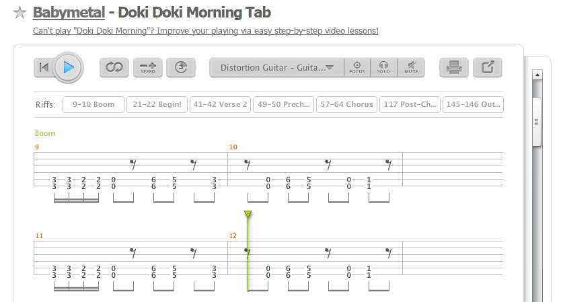Click the blue Play button
The height and width of the screenshot is (302, 563).
[x=68, y=67]
